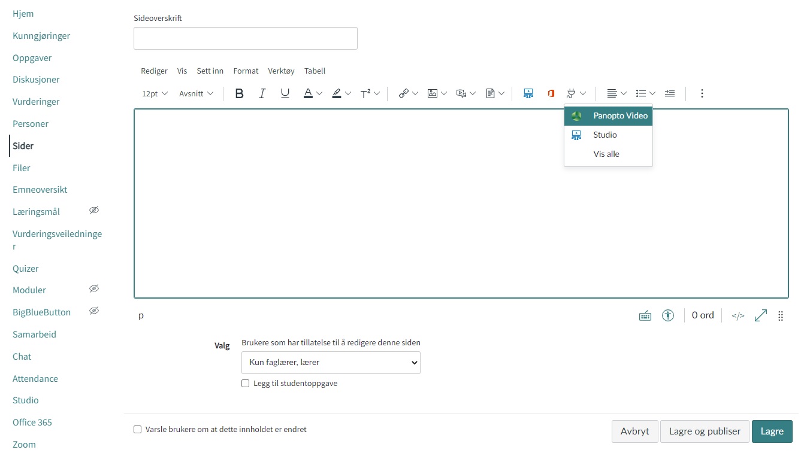Toggle underline text formatting
Screen dimensions: 807x462
(285, 93)
